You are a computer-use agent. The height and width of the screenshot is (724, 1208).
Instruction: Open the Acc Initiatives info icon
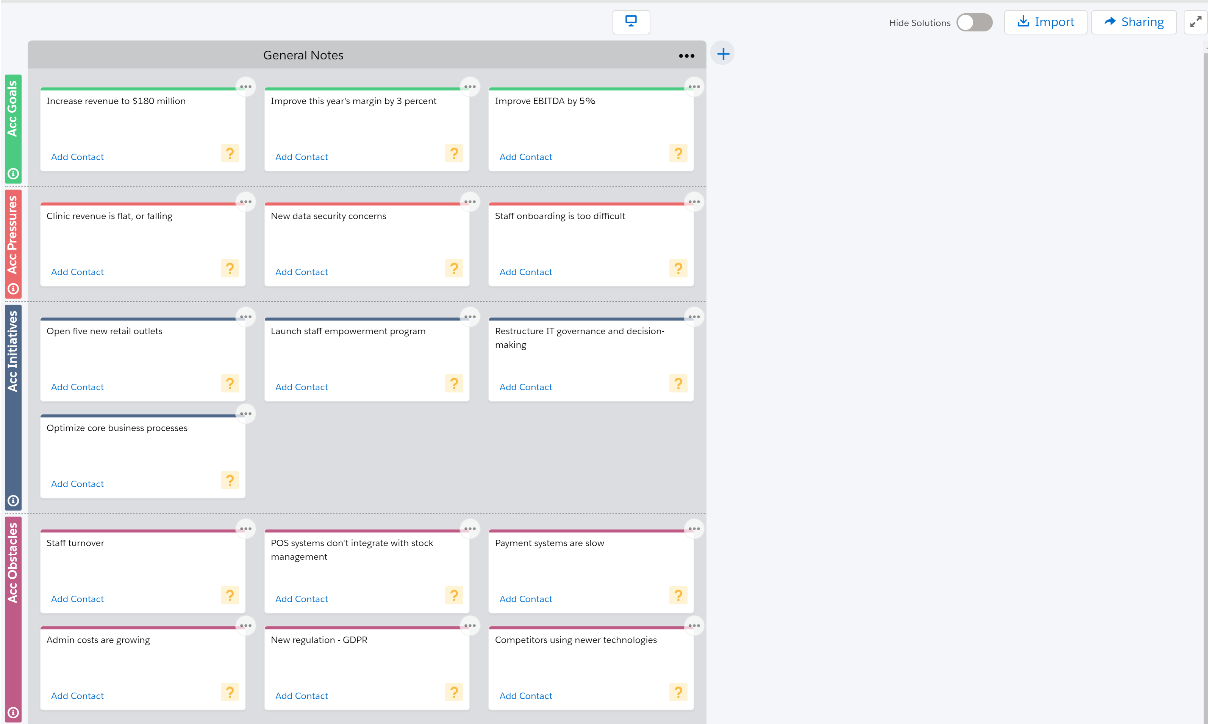13,501
